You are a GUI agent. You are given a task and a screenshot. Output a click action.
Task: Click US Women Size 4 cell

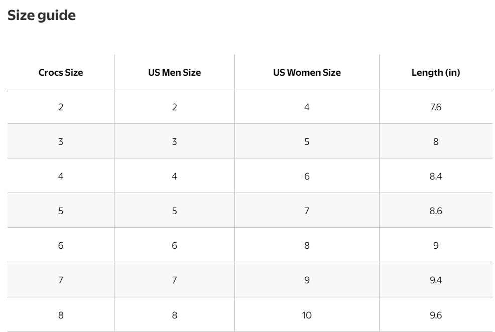(x=307, y=107)
